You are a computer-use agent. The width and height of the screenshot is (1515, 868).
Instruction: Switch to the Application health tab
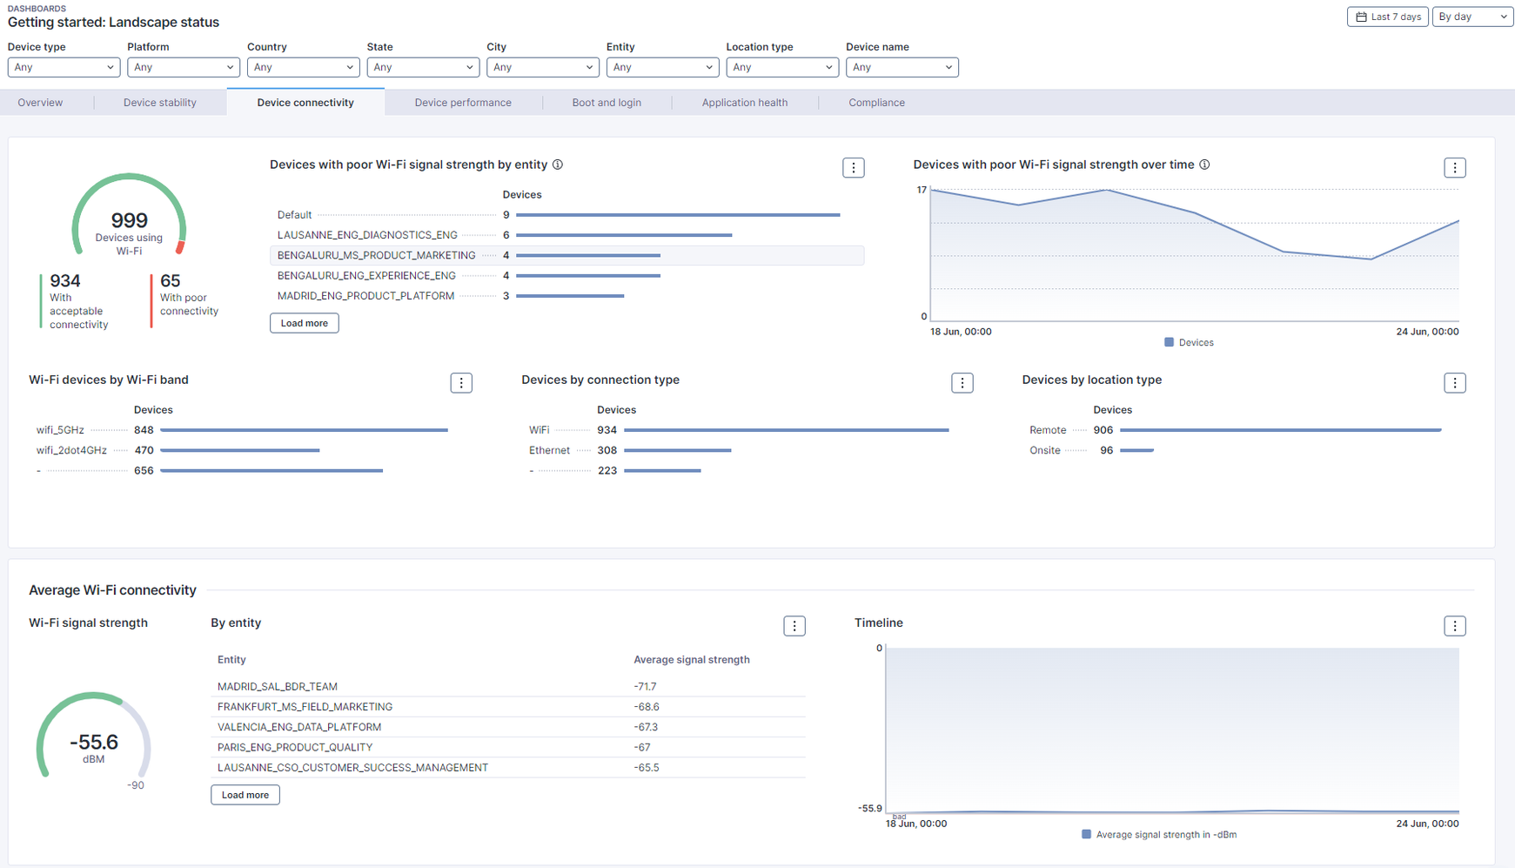[x=744, y=103]
